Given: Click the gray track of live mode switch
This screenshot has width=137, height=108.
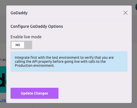Looking at the screenshot, I should pyautogui.click(x=28, y=45).
